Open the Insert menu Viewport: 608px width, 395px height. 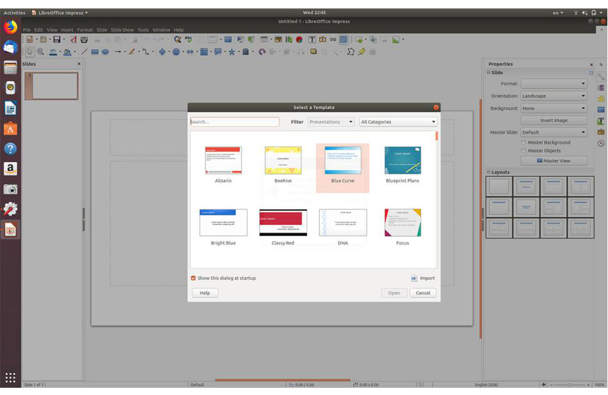point(67,30)
